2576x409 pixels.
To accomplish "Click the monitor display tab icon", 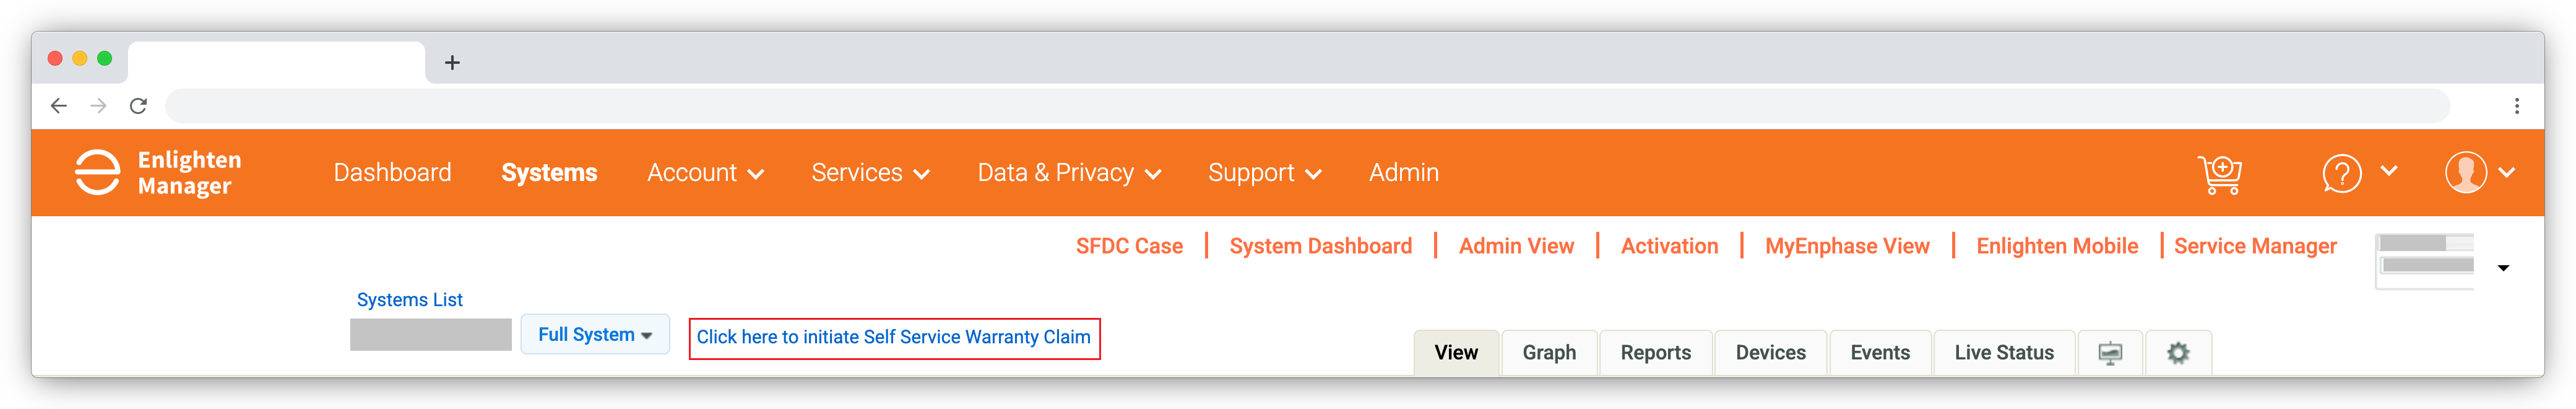I will (2110, 353).
